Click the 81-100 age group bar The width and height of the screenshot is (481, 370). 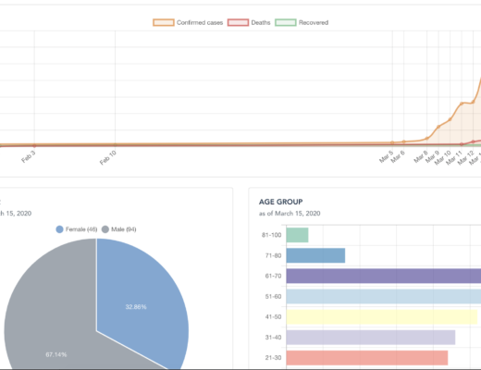(x=297, y=235)
